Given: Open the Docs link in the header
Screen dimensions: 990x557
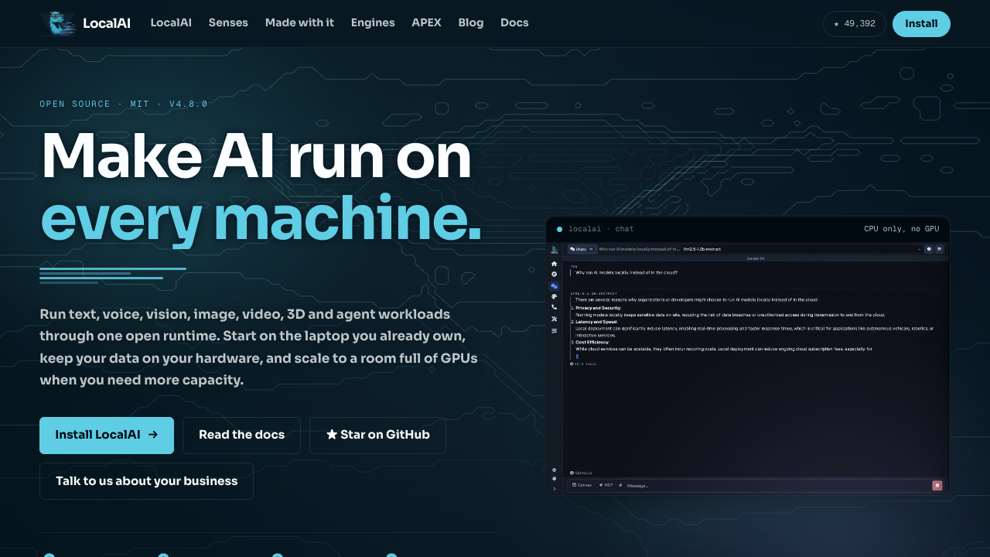Looking at the screenshot, I should pyautogui.click(x=514, y=23).
